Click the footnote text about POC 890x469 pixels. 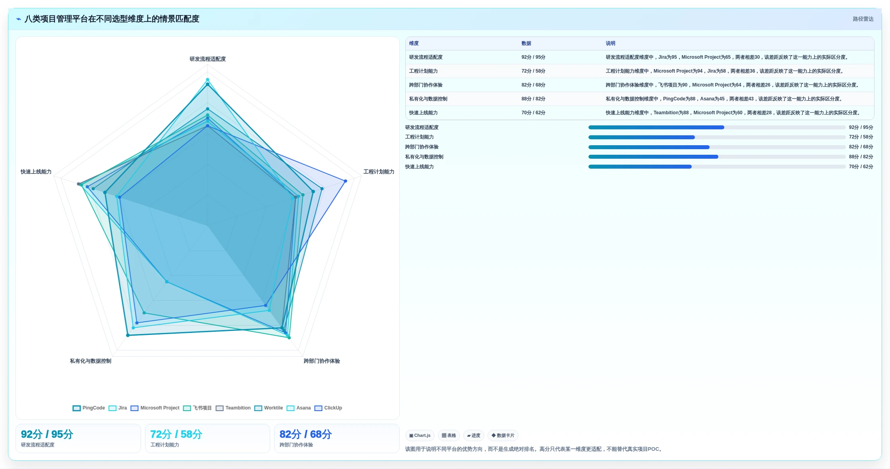[x=534, y=449]
